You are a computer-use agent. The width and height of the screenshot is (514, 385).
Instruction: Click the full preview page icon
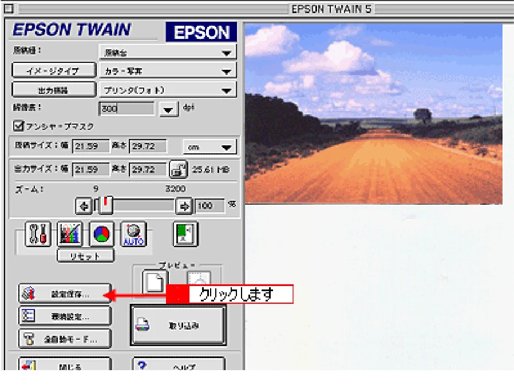[x=155, y=282]
